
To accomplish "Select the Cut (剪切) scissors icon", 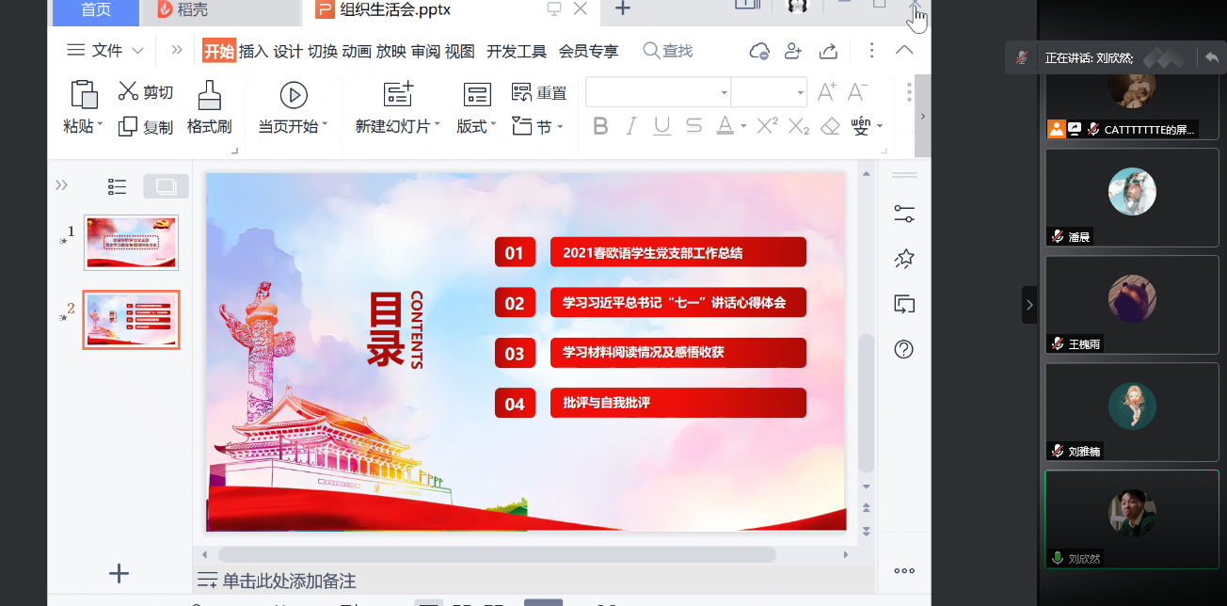I will tap(129, 91).
